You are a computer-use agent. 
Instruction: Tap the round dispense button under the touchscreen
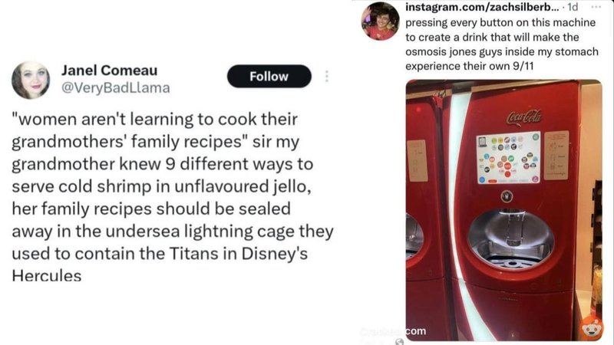click(507, 196)
